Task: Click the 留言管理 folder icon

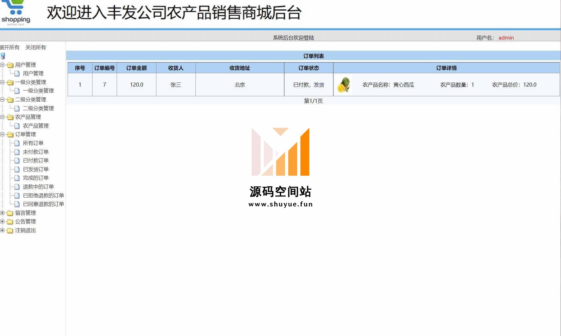Action: point(10,213)
